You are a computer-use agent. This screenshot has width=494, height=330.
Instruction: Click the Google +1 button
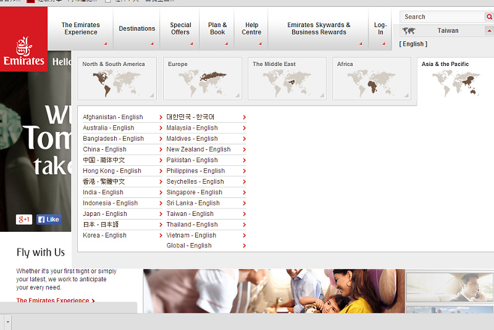click(24, 219)
